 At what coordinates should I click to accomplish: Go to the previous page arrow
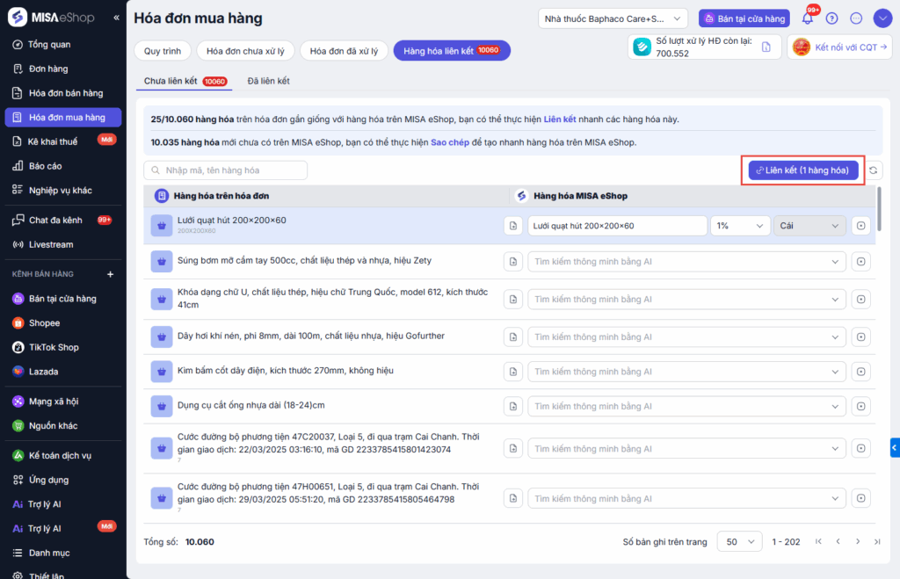click(838, 542)
